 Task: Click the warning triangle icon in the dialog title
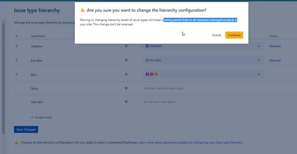pyautogui.click(x=83, y=10)
